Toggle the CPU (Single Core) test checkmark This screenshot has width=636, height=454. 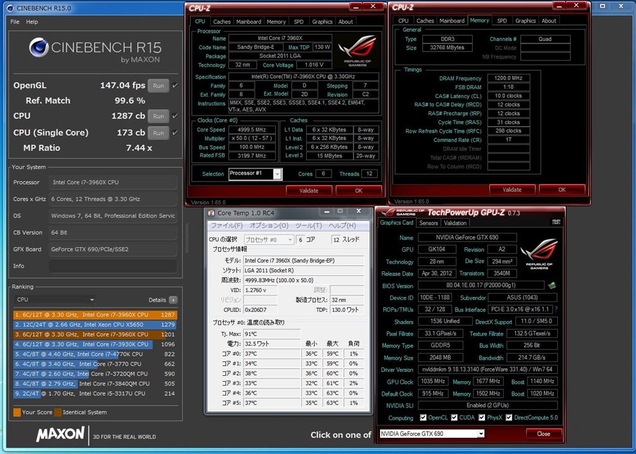(x=175, y=133)
